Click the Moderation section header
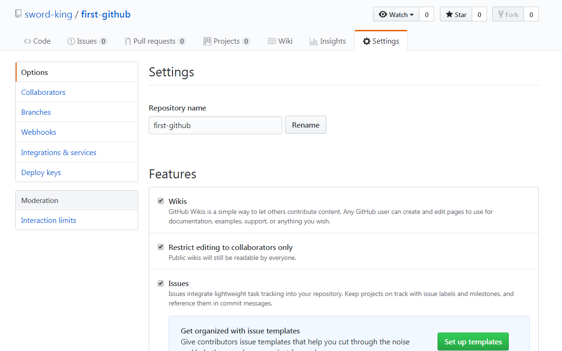The height and width of the screenshot is (351, 562). [76, 200]
